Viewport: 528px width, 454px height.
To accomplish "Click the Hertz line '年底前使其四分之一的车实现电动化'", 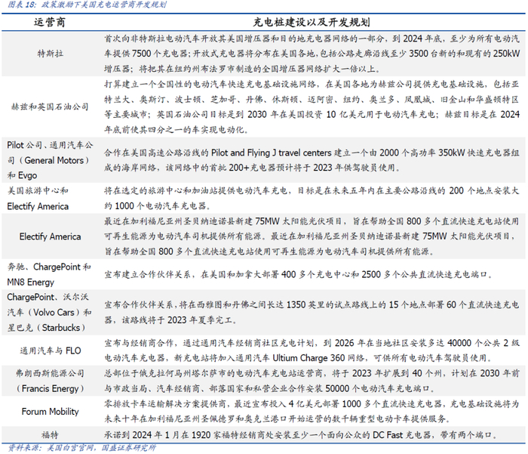I will pyautogui.click(x=173, y=129).
